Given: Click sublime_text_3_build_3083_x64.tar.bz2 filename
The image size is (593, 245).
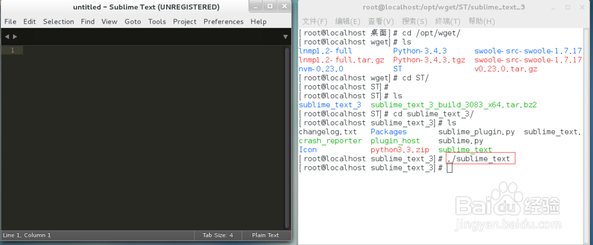Looking at the screenshot, I should coord(454,105).
